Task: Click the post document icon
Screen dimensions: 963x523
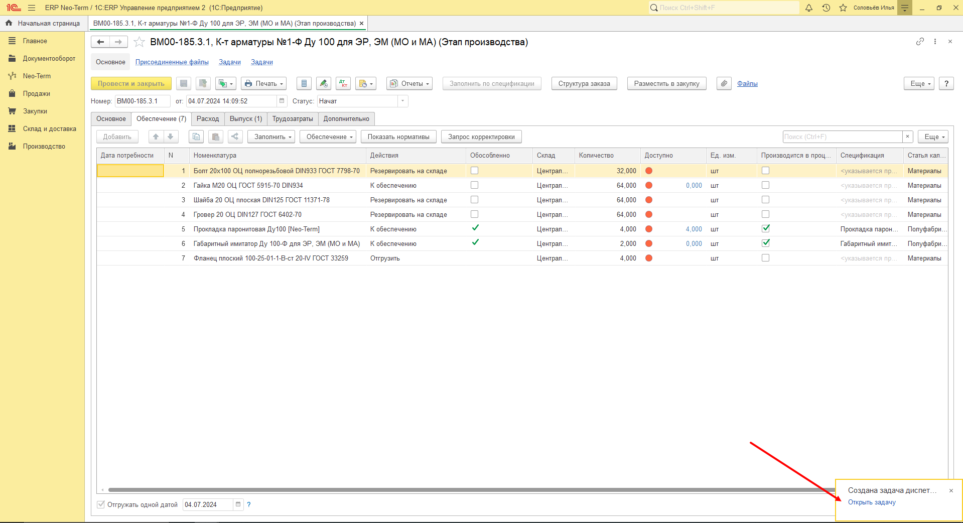Action: point(203,84)
